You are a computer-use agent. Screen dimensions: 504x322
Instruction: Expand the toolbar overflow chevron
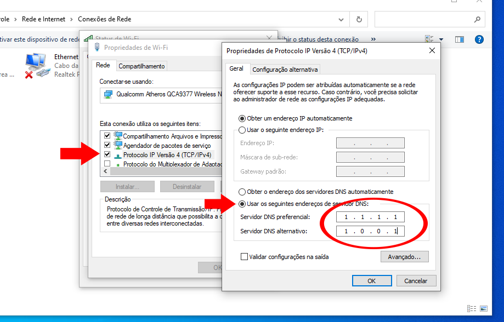(x=373, y=39)
